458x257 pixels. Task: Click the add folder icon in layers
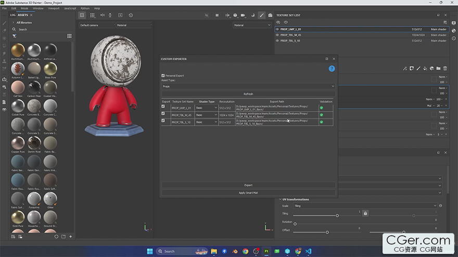(x=438, y=69)
